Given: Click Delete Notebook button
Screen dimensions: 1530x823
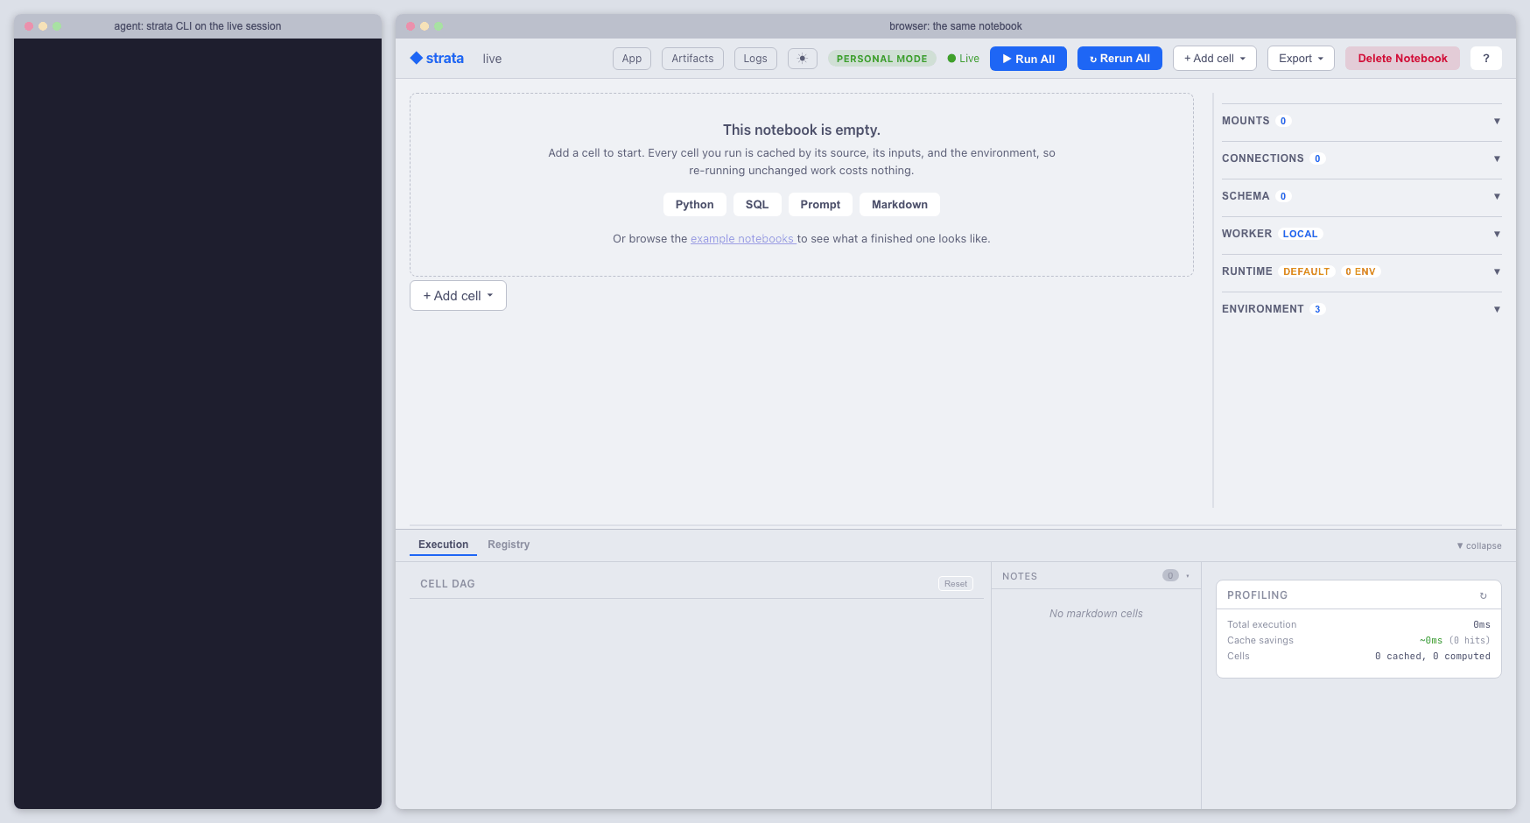Looking at the screenshot, I should click(x=1402, y=59).
